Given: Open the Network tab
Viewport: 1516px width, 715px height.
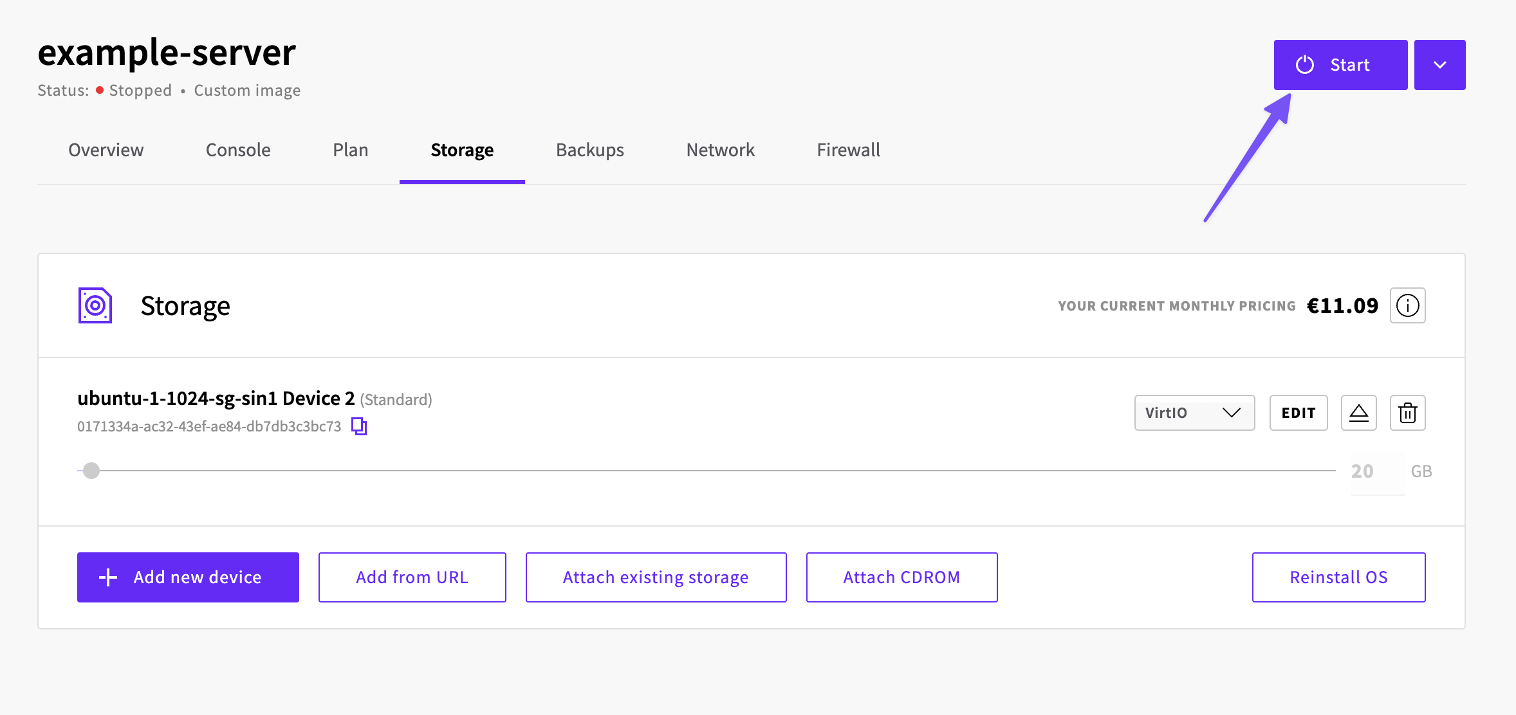Looking at the screenshot, I should click(x=721, y=150).
